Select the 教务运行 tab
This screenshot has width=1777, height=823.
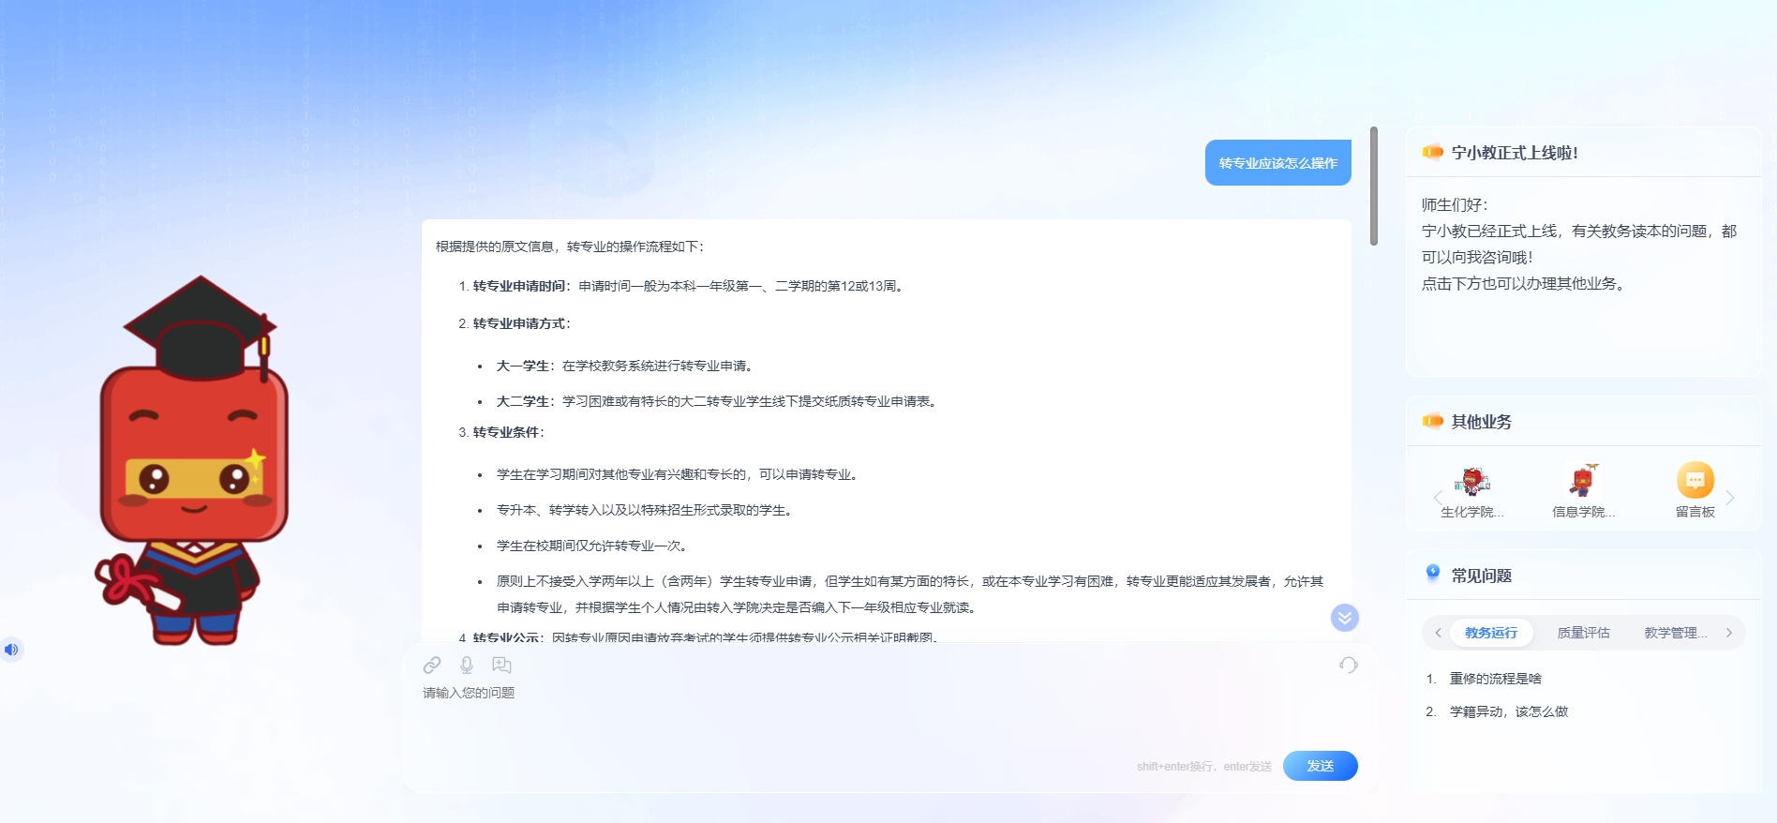(x=1490, y=633)
